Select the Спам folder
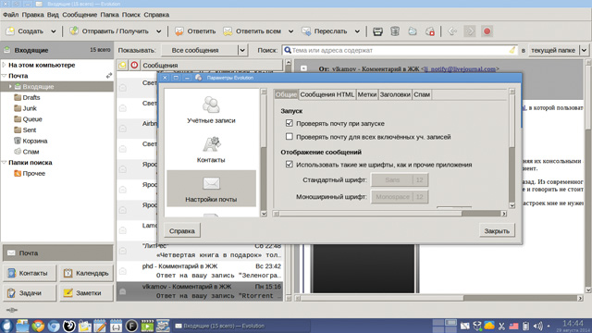This screenshot has width=592, height=333. point(31,152)
